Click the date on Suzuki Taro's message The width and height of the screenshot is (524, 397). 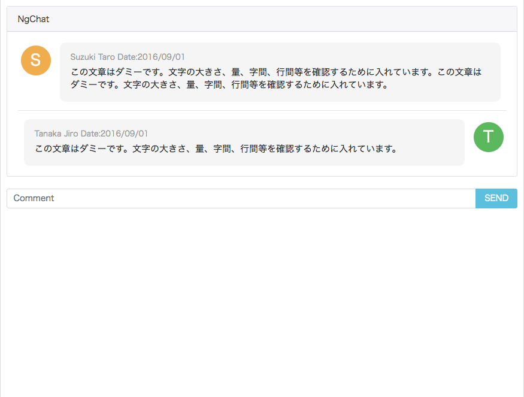click(x=152, y=56)
